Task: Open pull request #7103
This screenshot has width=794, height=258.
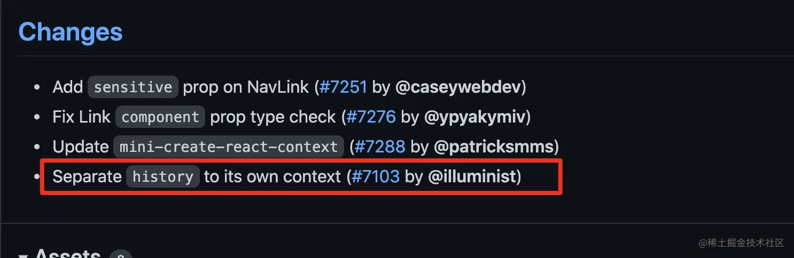Action: click(x=375, y=176)
